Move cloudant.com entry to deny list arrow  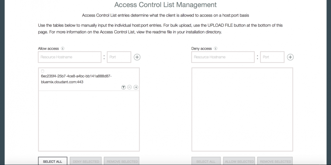[136, 87]
